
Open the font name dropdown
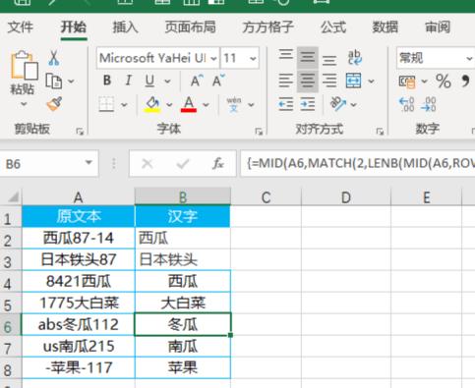tap(213, 59)
